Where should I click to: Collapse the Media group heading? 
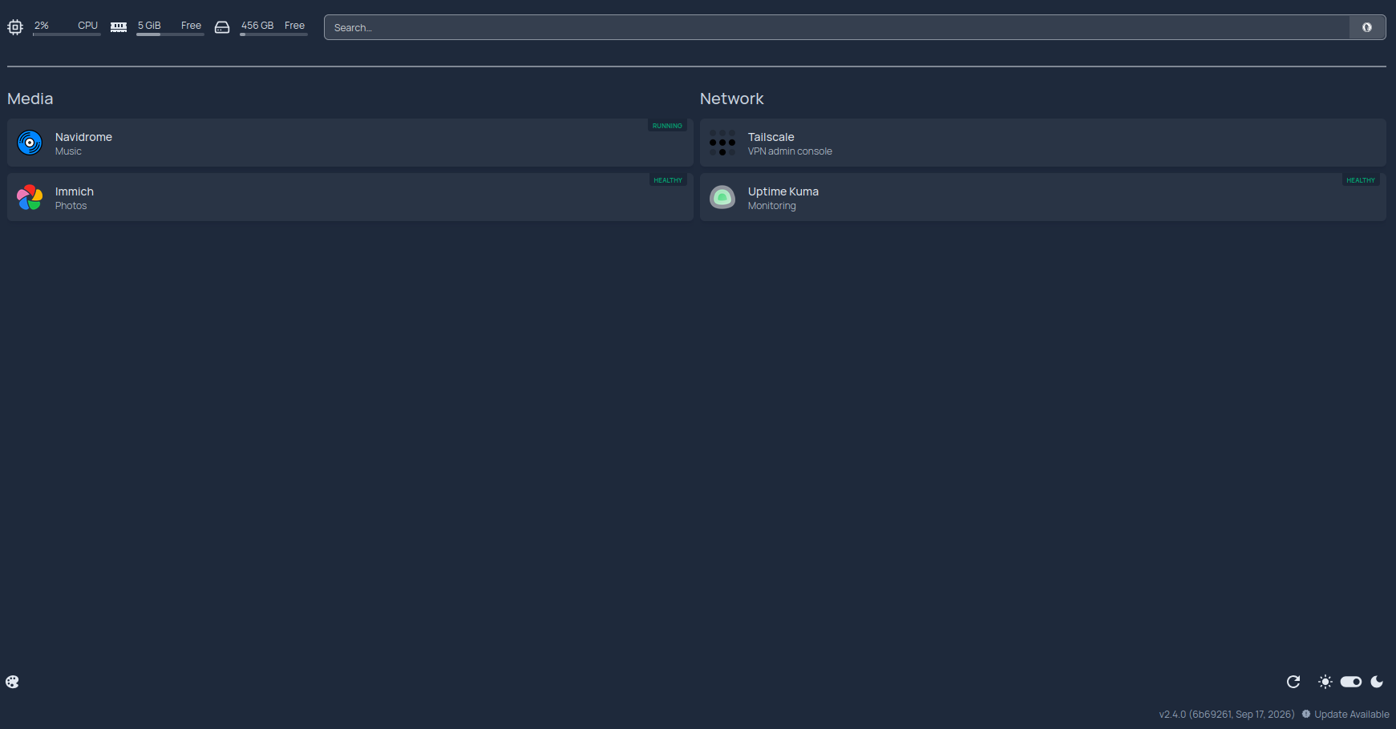30,99
